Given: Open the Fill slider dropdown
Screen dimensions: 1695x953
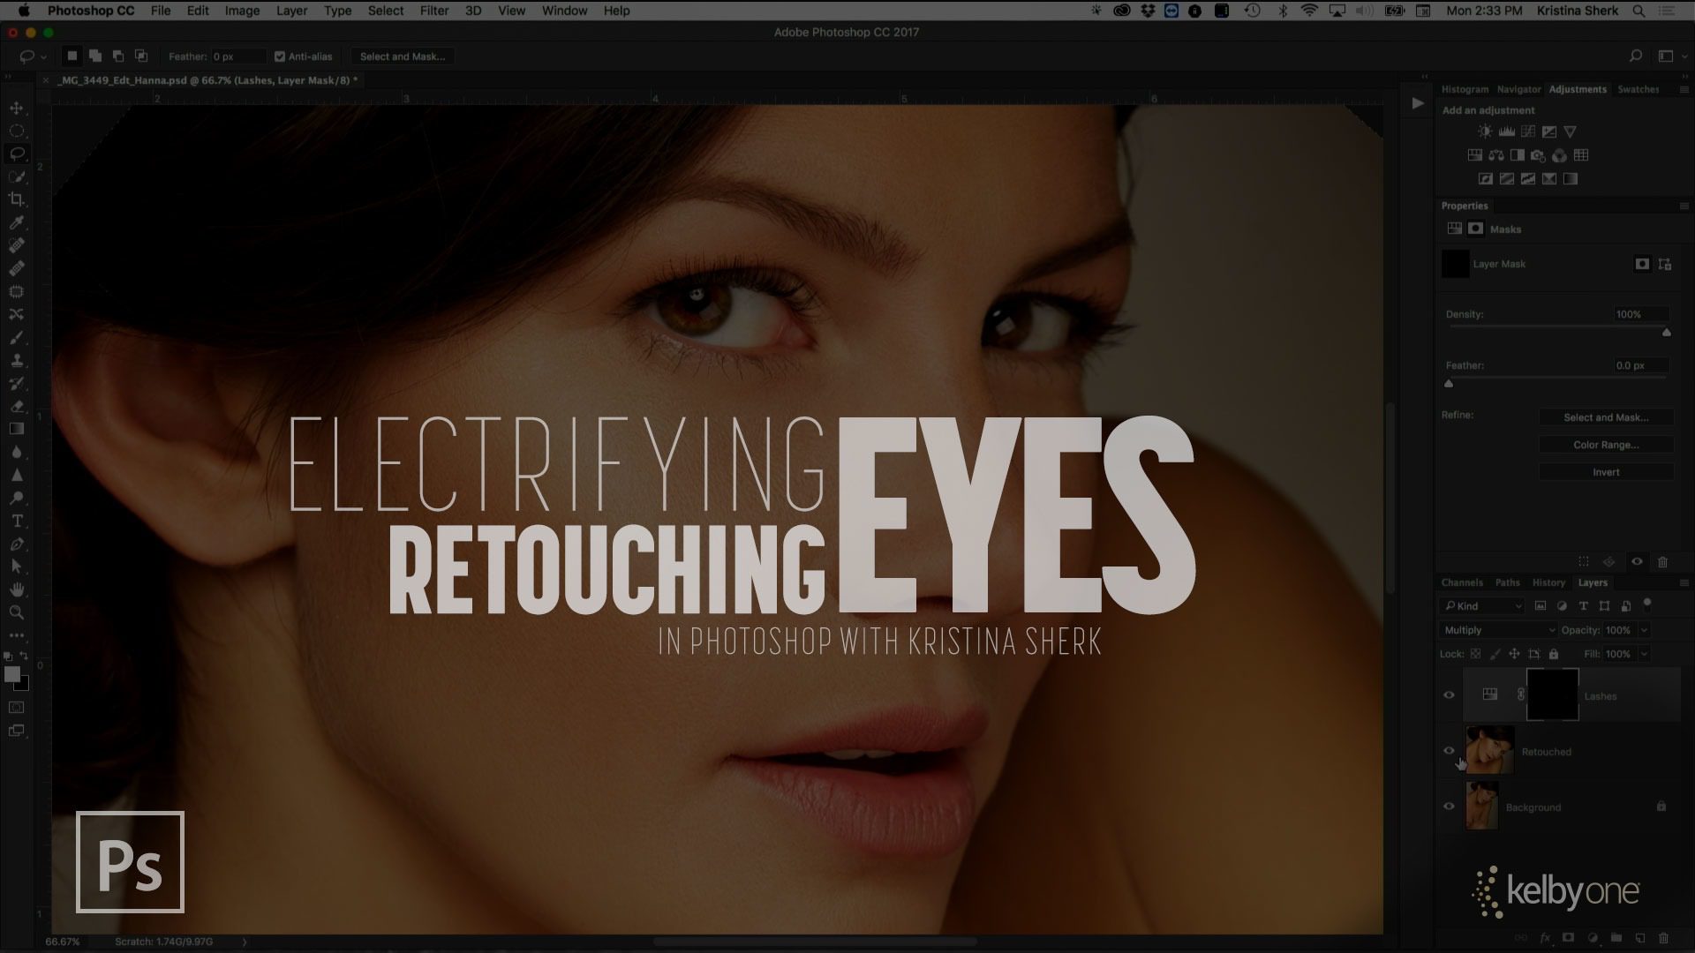Looking at the screenshot, I should point(1644,654).
